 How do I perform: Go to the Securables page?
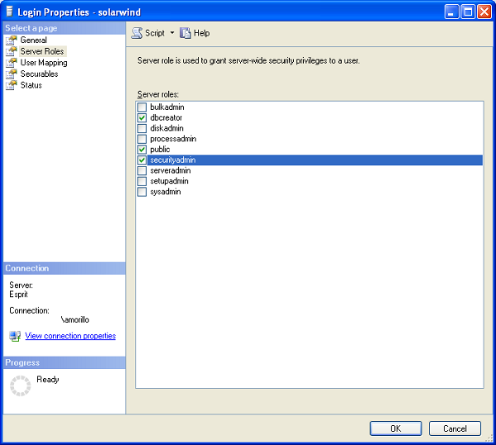[x=39, y=74]
